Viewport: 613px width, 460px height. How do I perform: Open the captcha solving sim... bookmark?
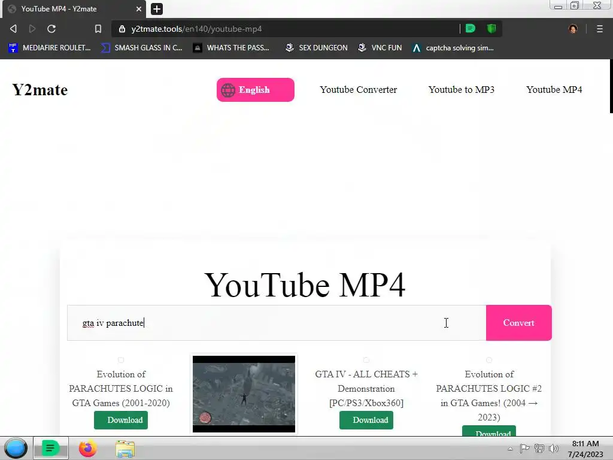pos(453,48)
